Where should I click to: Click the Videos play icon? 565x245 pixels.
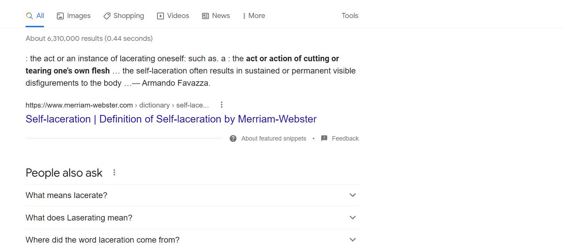(x=161, y=16)
